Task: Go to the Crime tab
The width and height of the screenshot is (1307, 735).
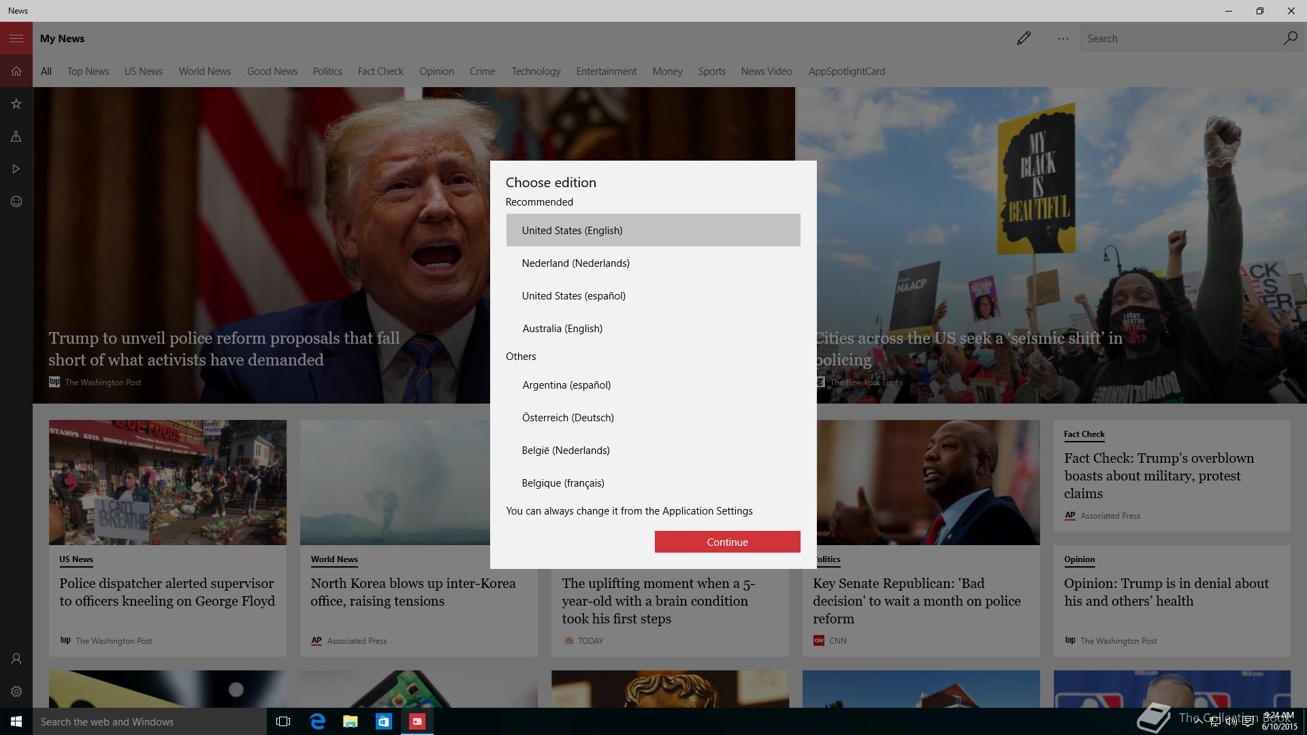Action: (x=482, y=71)
